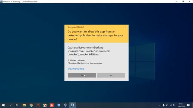
Task: Open File Explorer from taskbar
Action: 24,105
